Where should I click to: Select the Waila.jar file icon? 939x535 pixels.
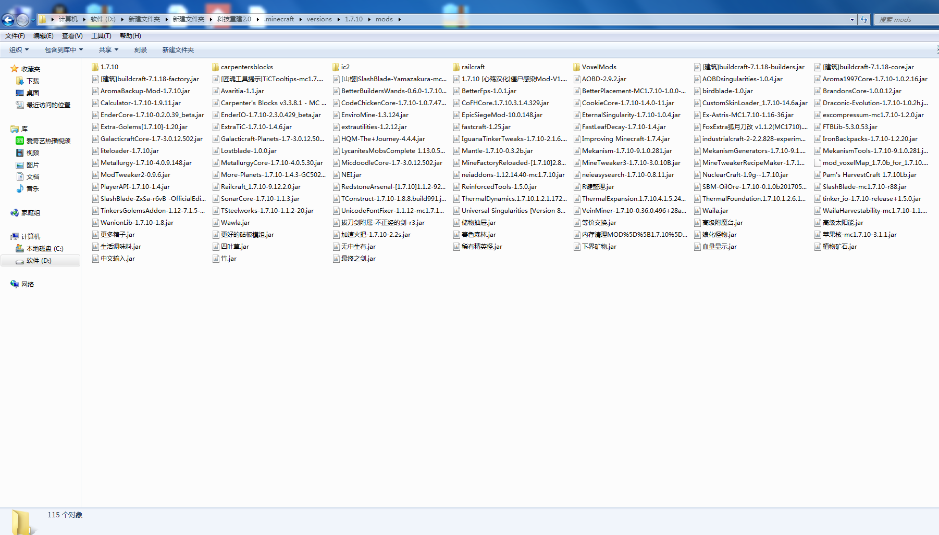pos(697,211)
